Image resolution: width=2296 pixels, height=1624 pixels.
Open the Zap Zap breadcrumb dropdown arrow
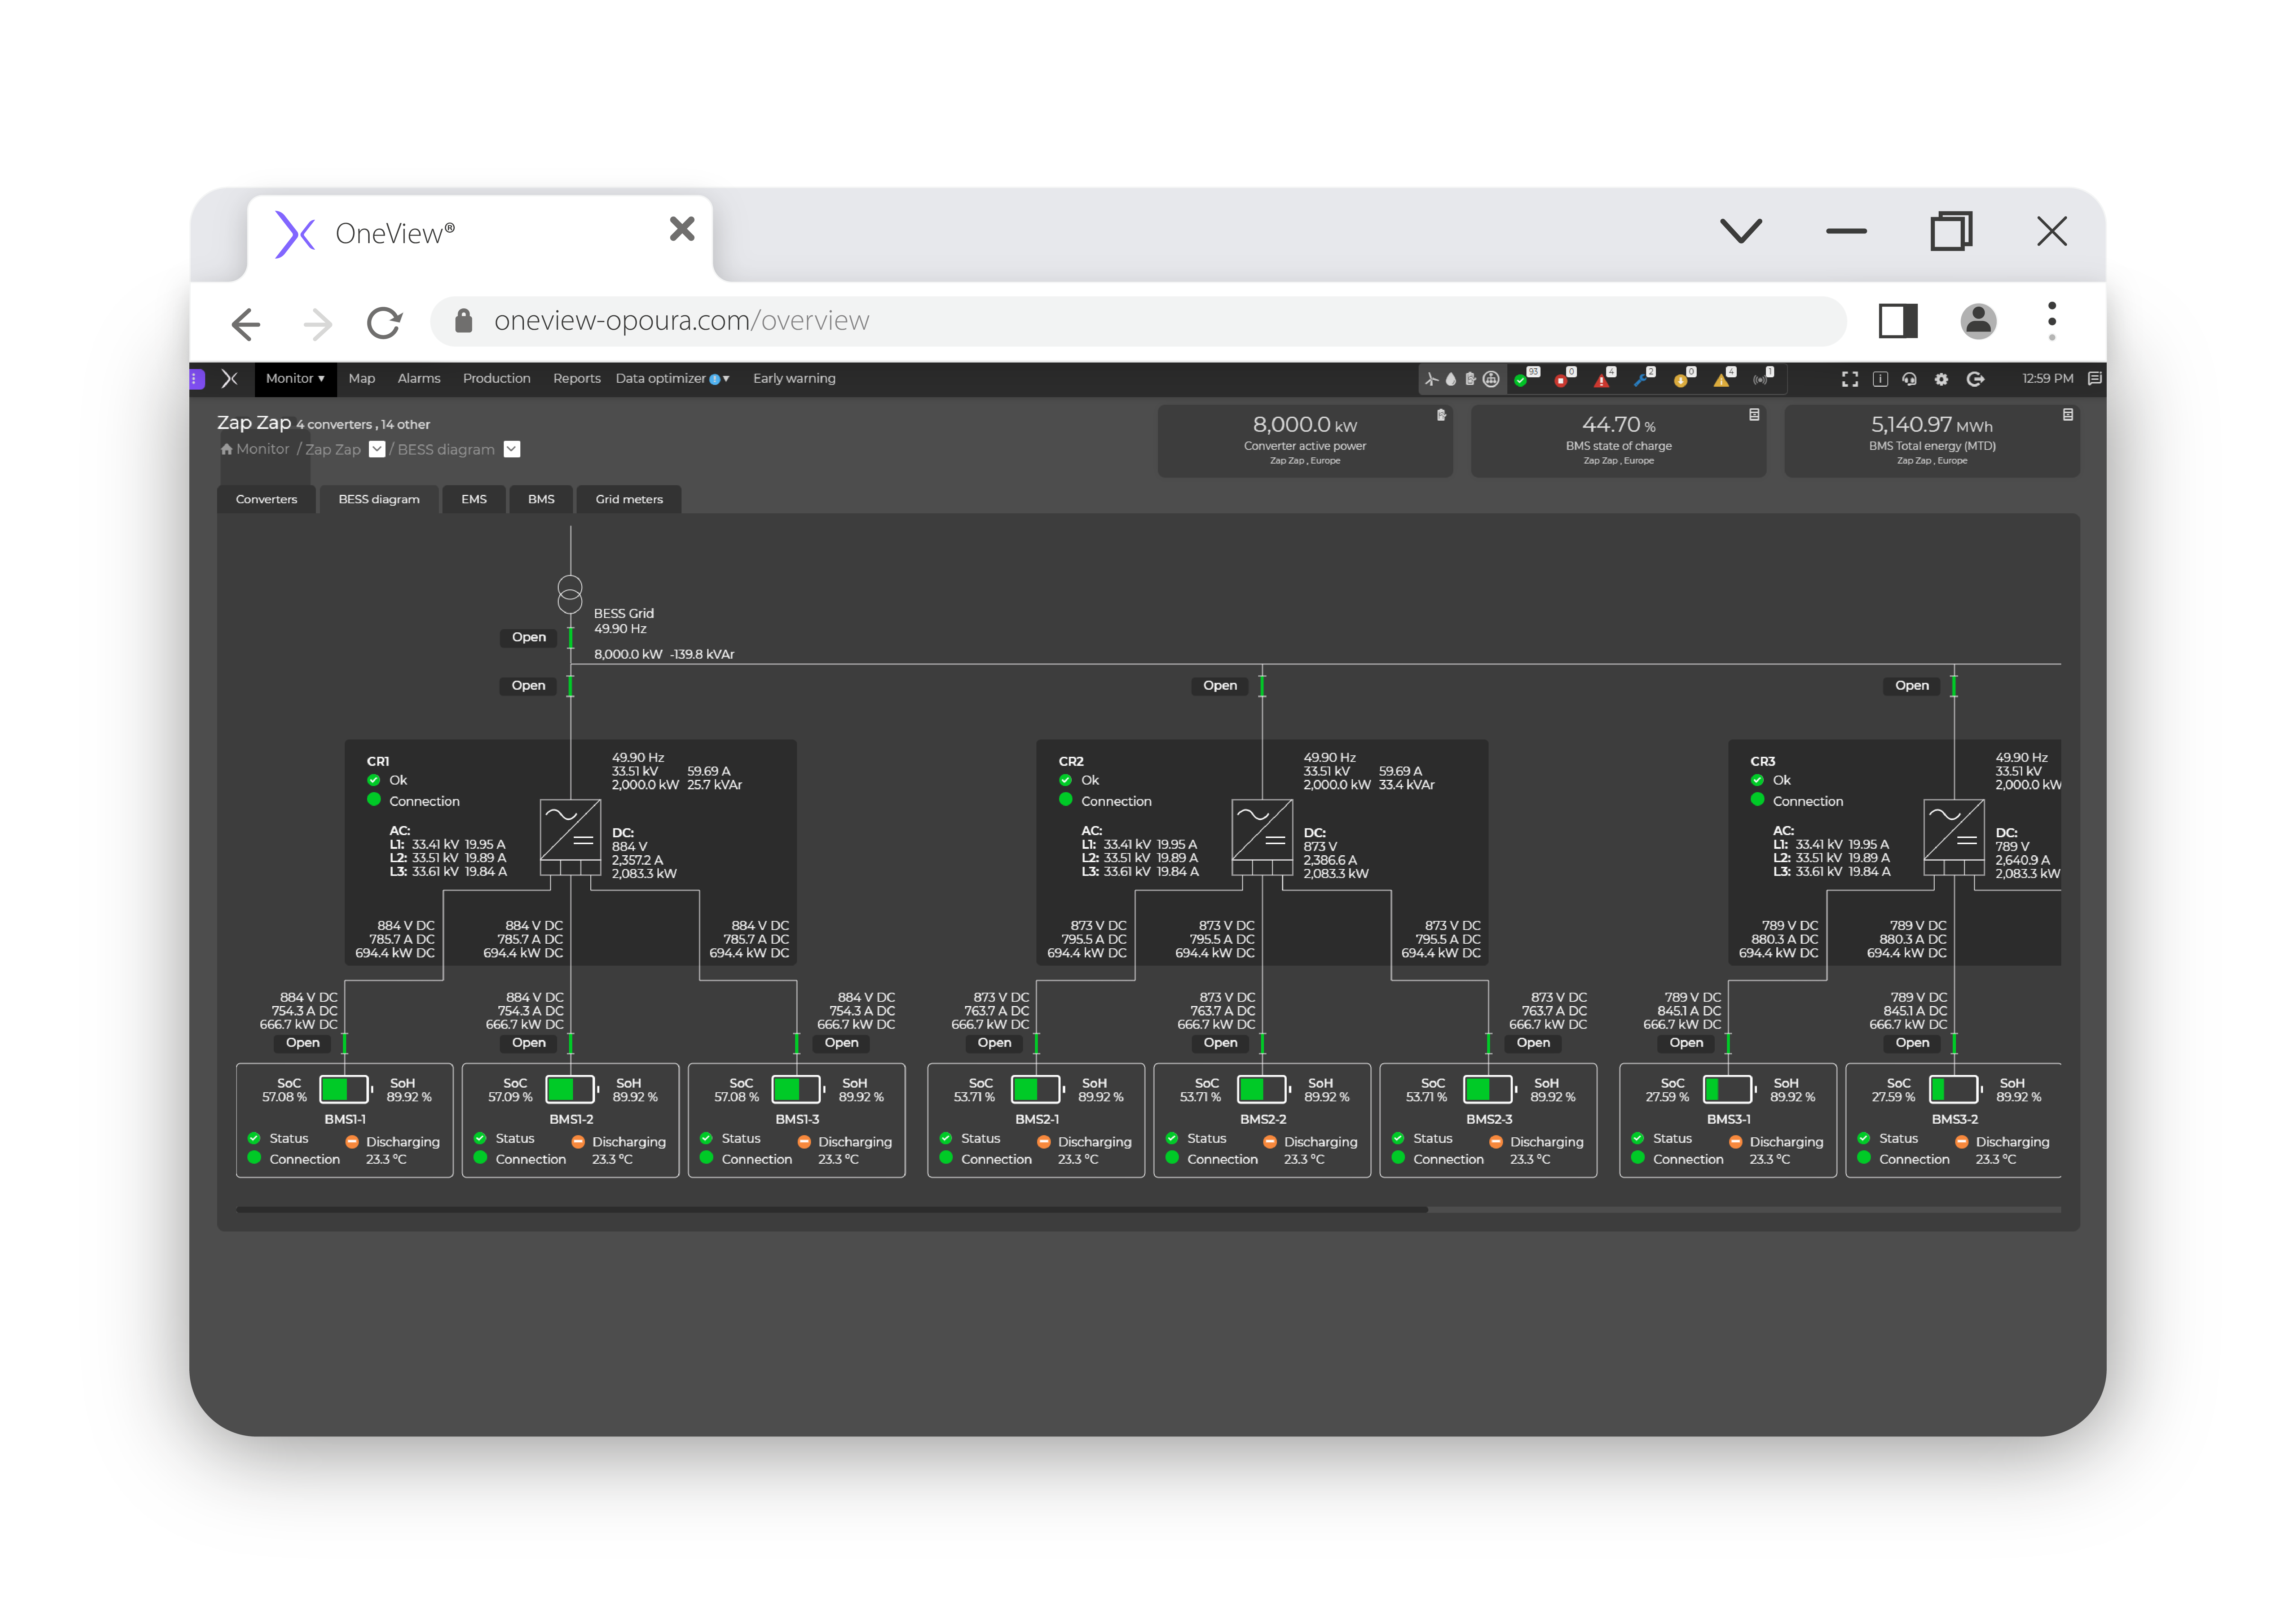point(377,449)
